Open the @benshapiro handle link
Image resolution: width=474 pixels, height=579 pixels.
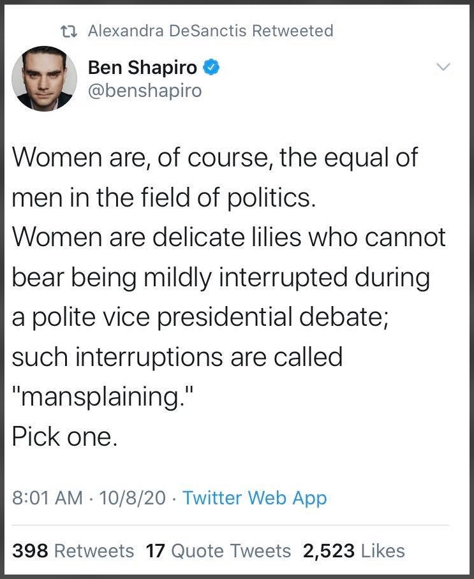[x=144, y=91]
